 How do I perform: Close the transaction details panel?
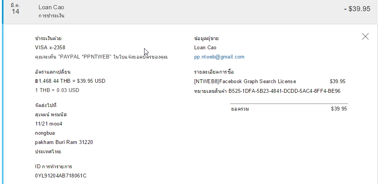pos(365,37)
